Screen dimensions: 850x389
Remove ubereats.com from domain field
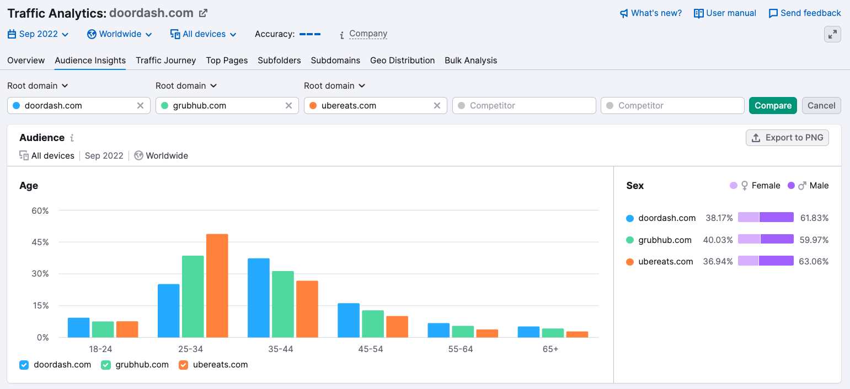tap(437, 106)
